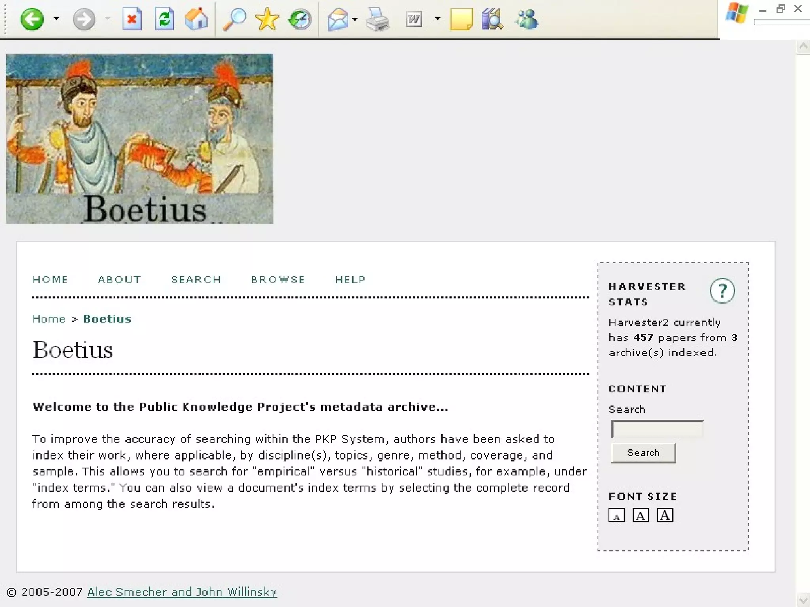
Task: Click inside the content Search input field
Action: pyautogui.click(x=657, y=429)
